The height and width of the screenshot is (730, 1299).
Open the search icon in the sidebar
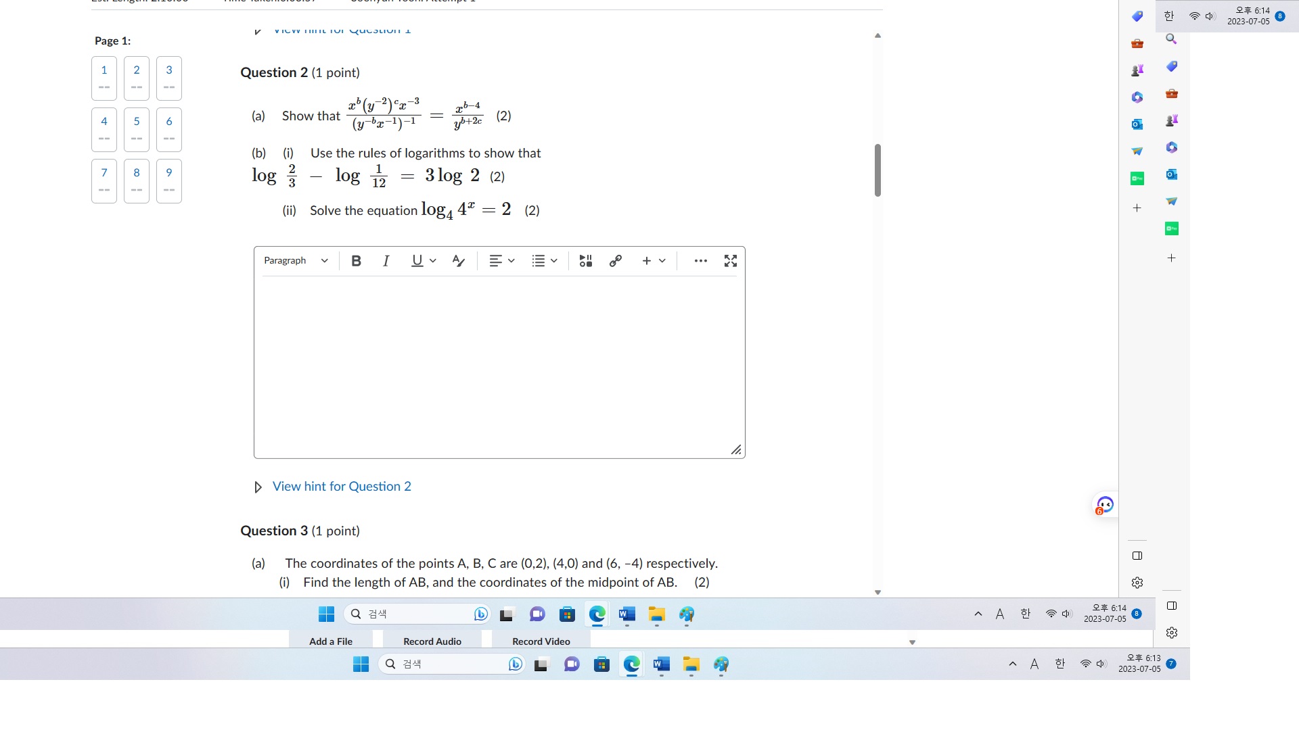coord(1171,39)
